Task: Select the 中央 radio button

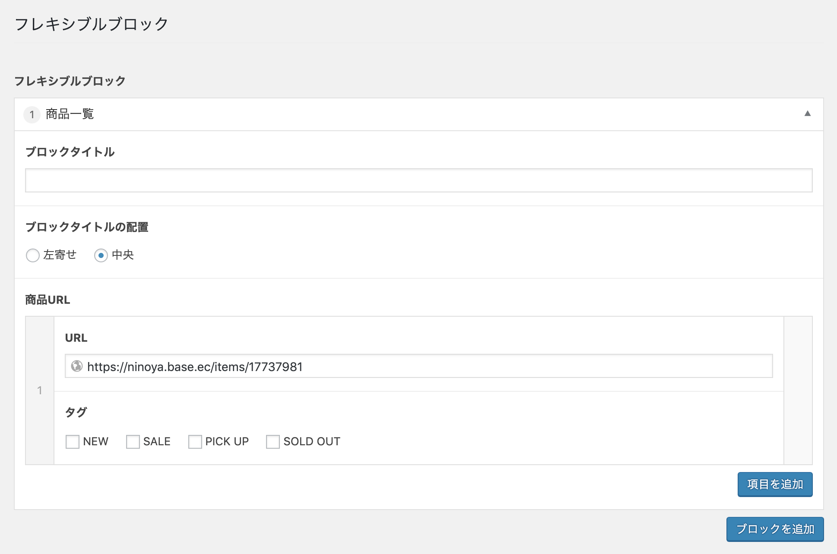Action: pos(101,255)
